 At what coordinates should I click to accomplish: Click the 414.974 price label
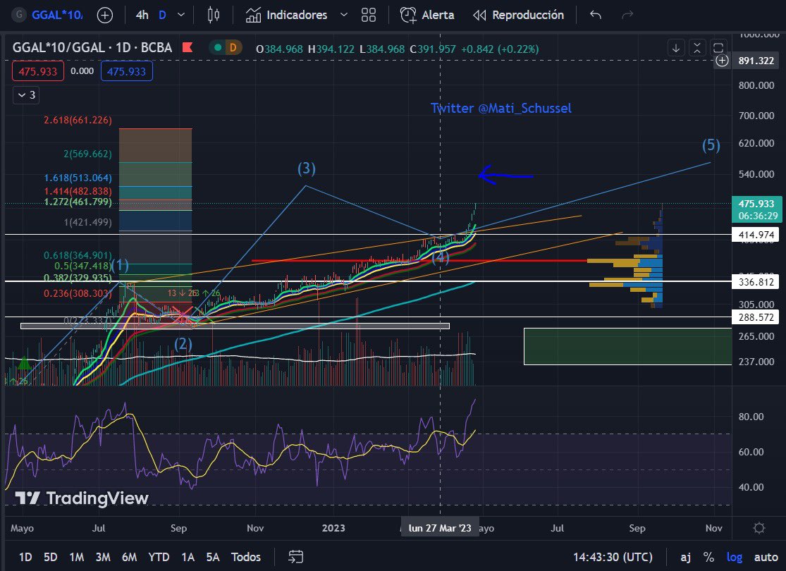pyautogui.click(x=756, y=235)
